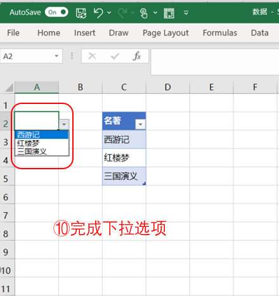Expand the Name Box dropdown arrow
The image size is (279, 296).
[56, 56]
